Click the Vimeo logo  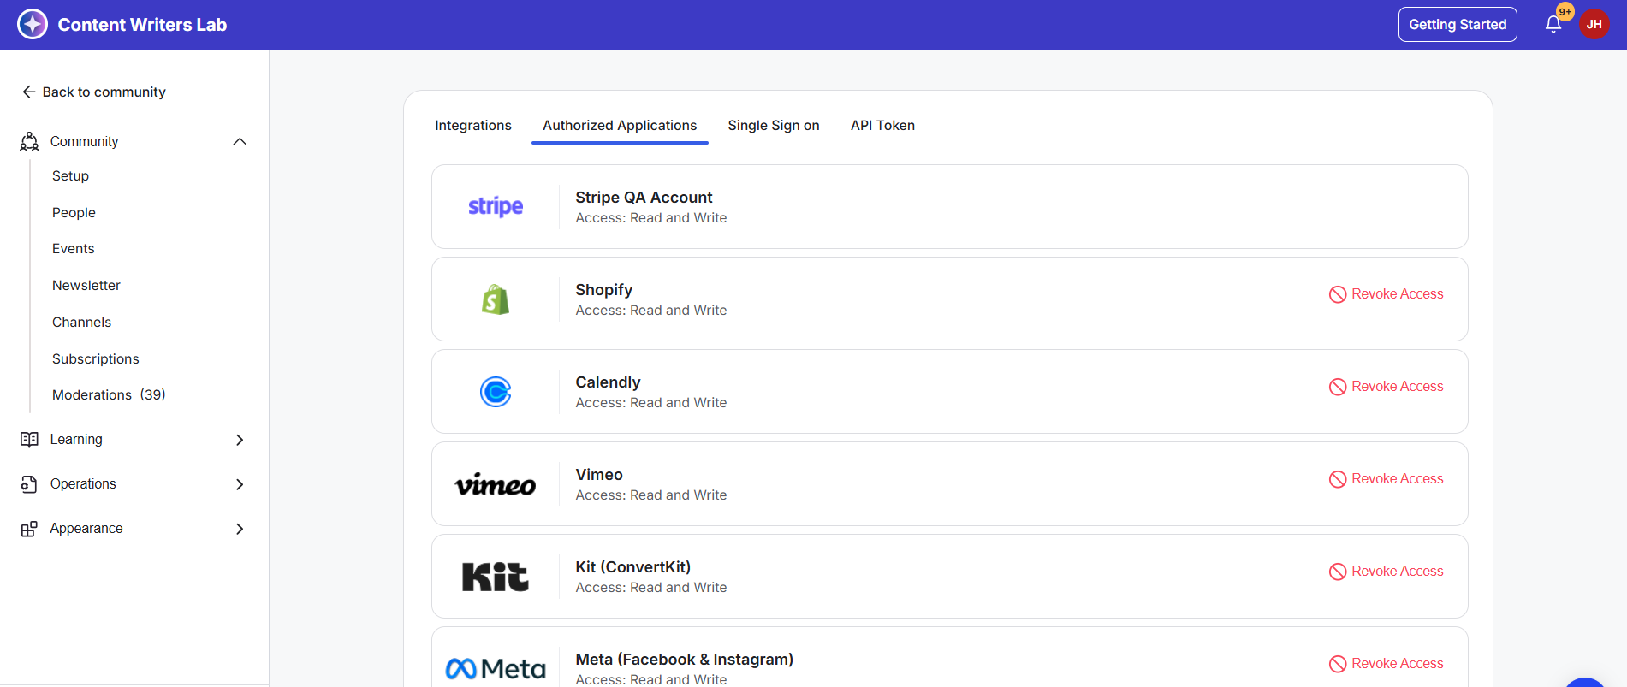(x=496, y=485)
